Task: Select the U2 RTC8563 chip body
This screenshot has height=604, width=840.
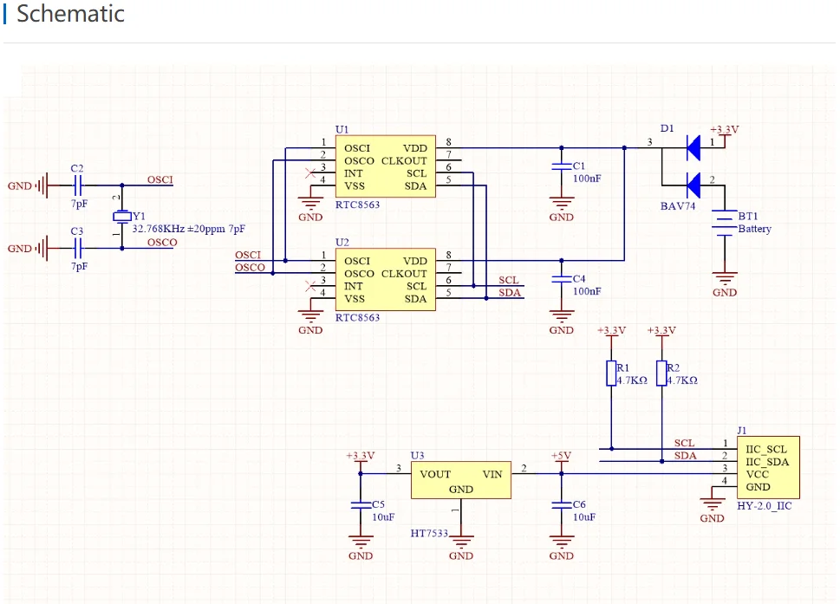Action: tap(385, 280)
